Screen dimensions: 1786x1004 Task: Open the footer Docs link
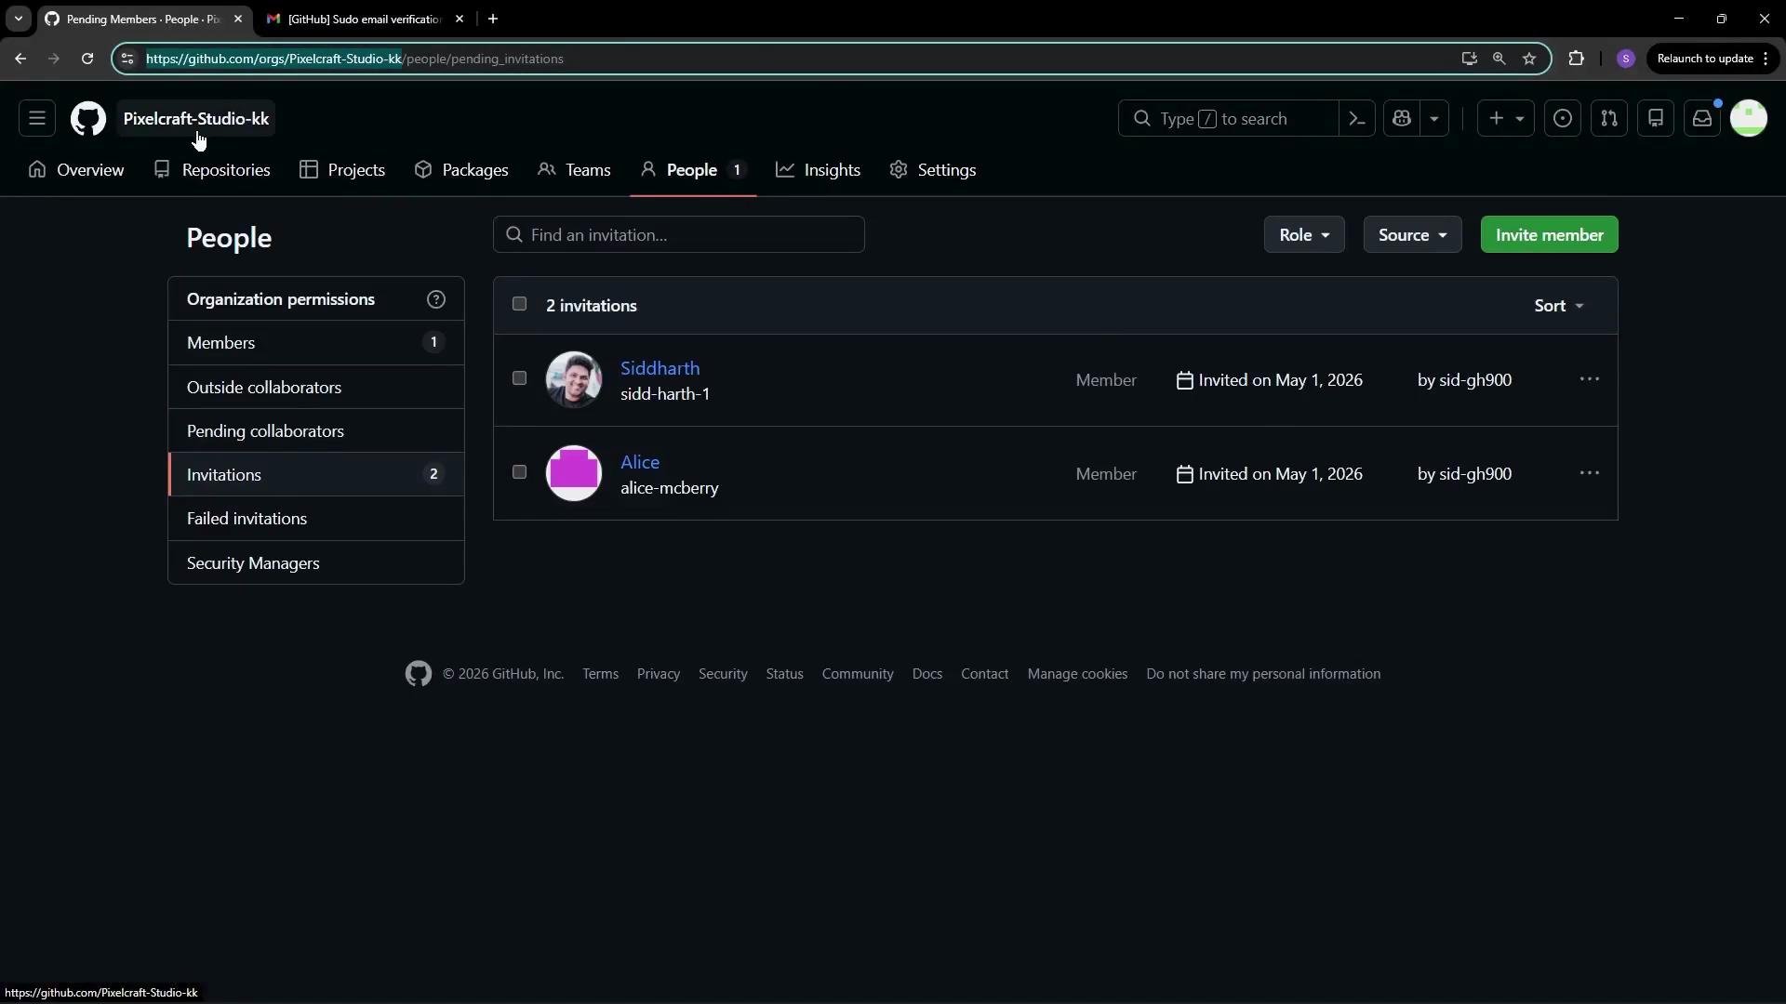tap(927, 675)
